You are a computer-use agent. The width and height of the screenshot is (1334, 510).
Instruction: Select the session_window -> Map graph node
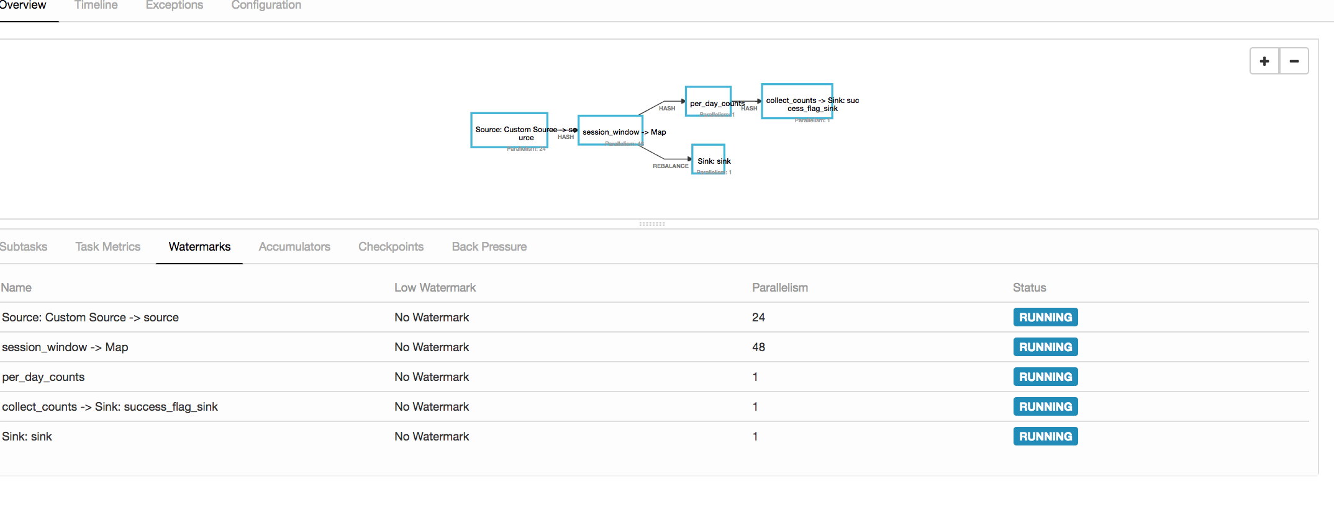pyautogui.click(x=610, y=130)
